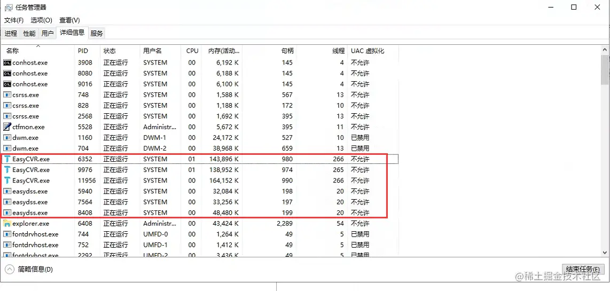Image resolution: width=610 pixels, height=291 pixels.
Task: Switch to the 服务 tab
Action: tap(97, 34)
